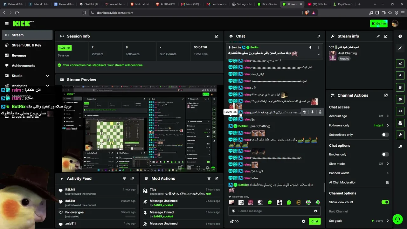Toggle the broadcast signal sidebar widget icon
407x229 pixels.
pyautogui.click(x=400, y=111)
